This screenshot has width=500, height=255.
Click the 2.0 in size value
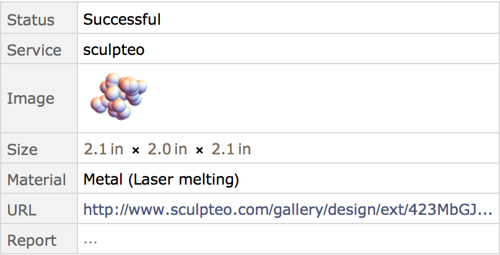[x=167, y=149]
